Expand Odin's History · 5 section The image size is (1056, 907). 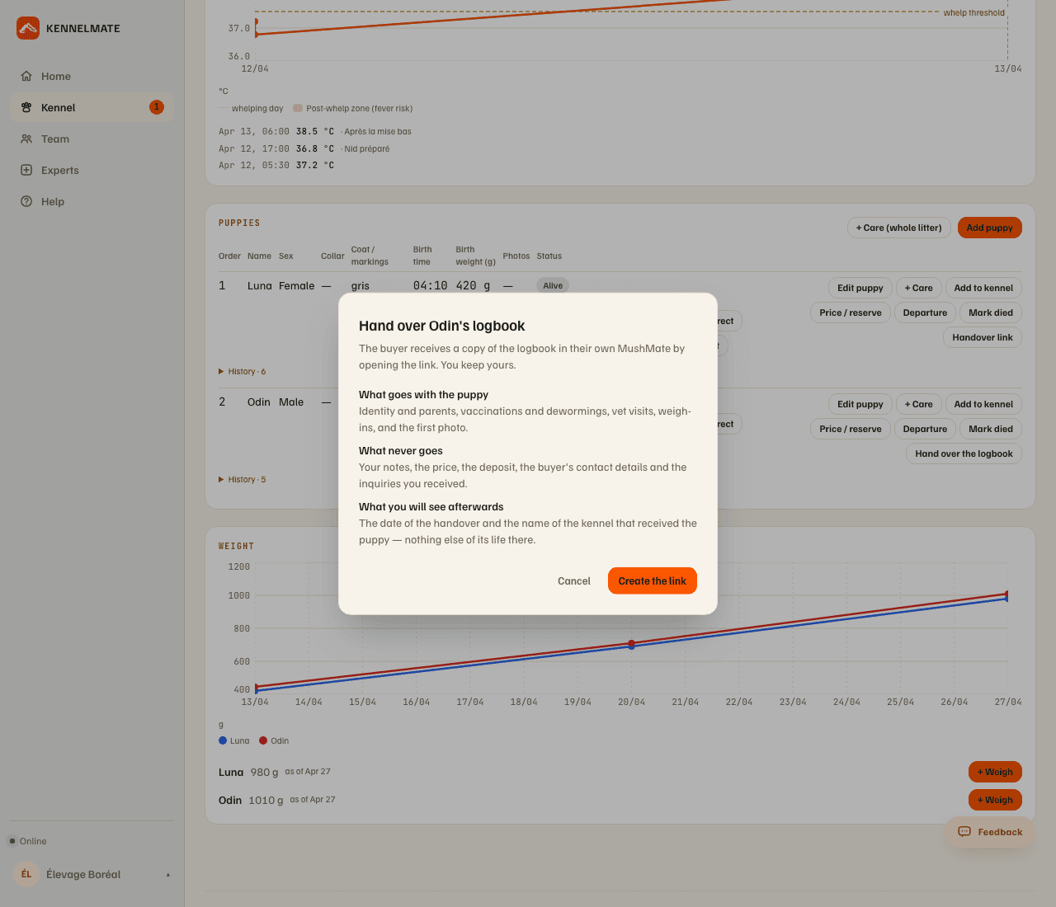(243, 479)
